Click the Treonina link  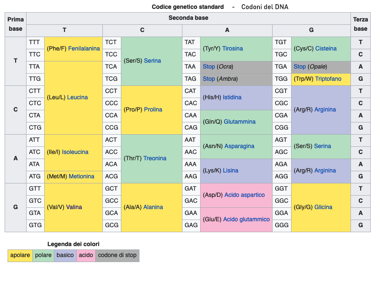(x=155, y=158)
